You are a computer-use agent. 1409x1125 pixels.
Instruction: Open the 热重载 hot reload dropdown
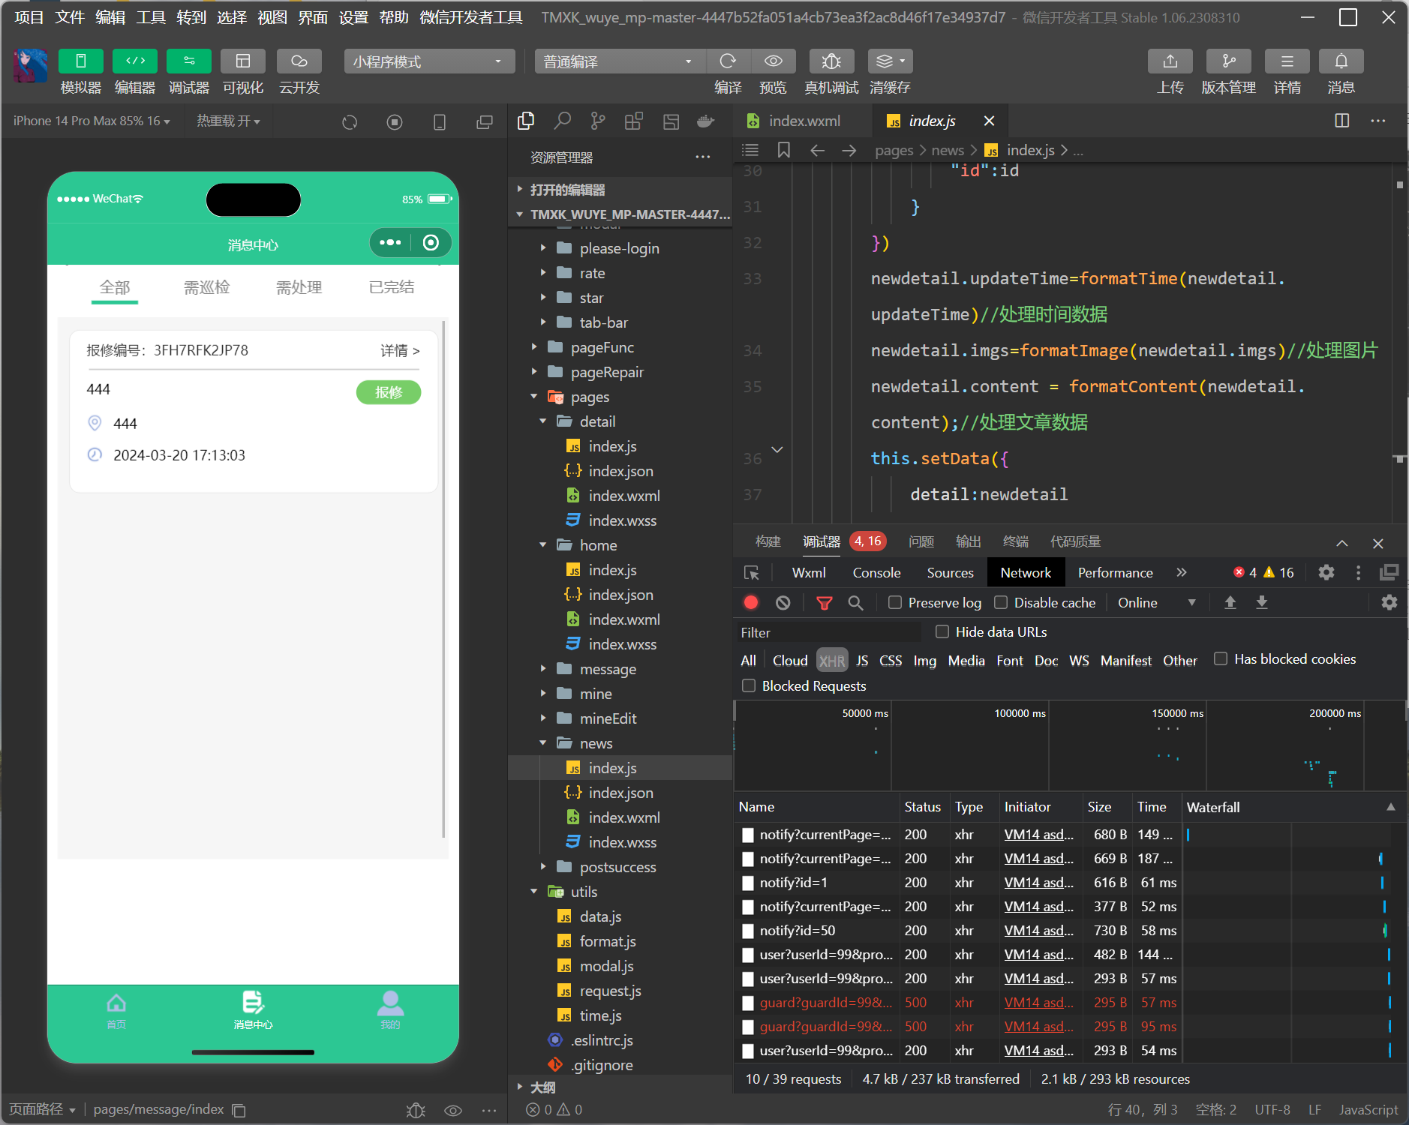pyautogui.click(x=228, y=121)
